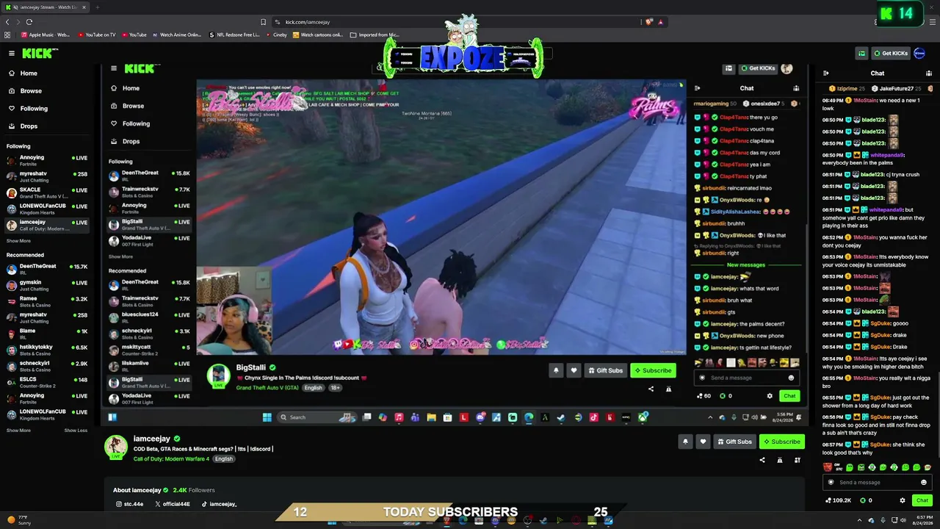Click the share icon under iamceejay's Subscribe button

[762, 461]
